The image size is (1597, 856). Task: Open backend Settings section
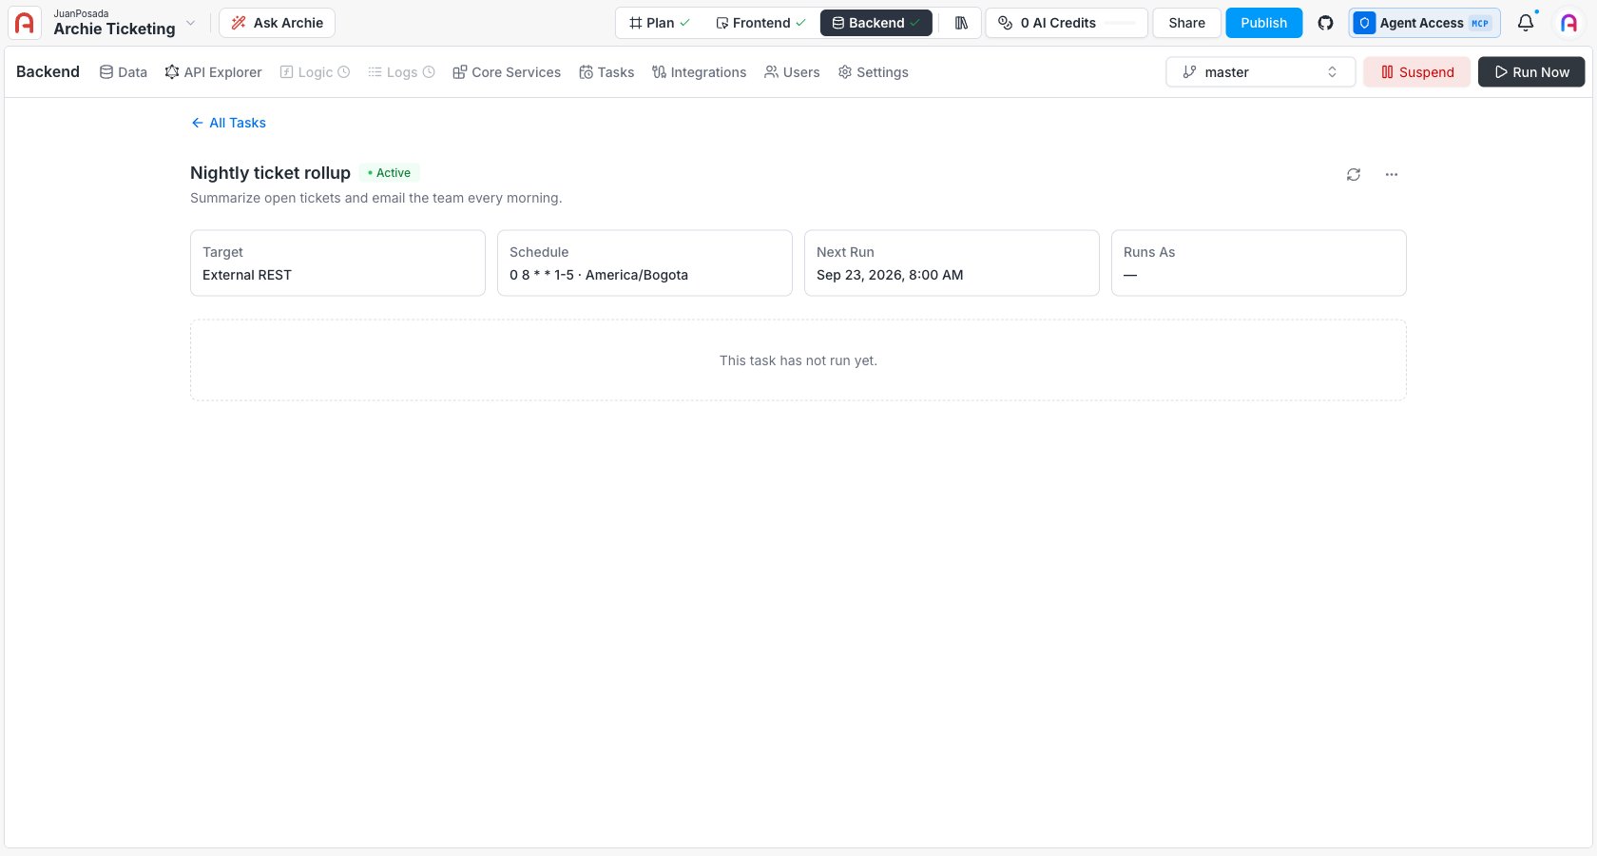(x=873, y=72)
